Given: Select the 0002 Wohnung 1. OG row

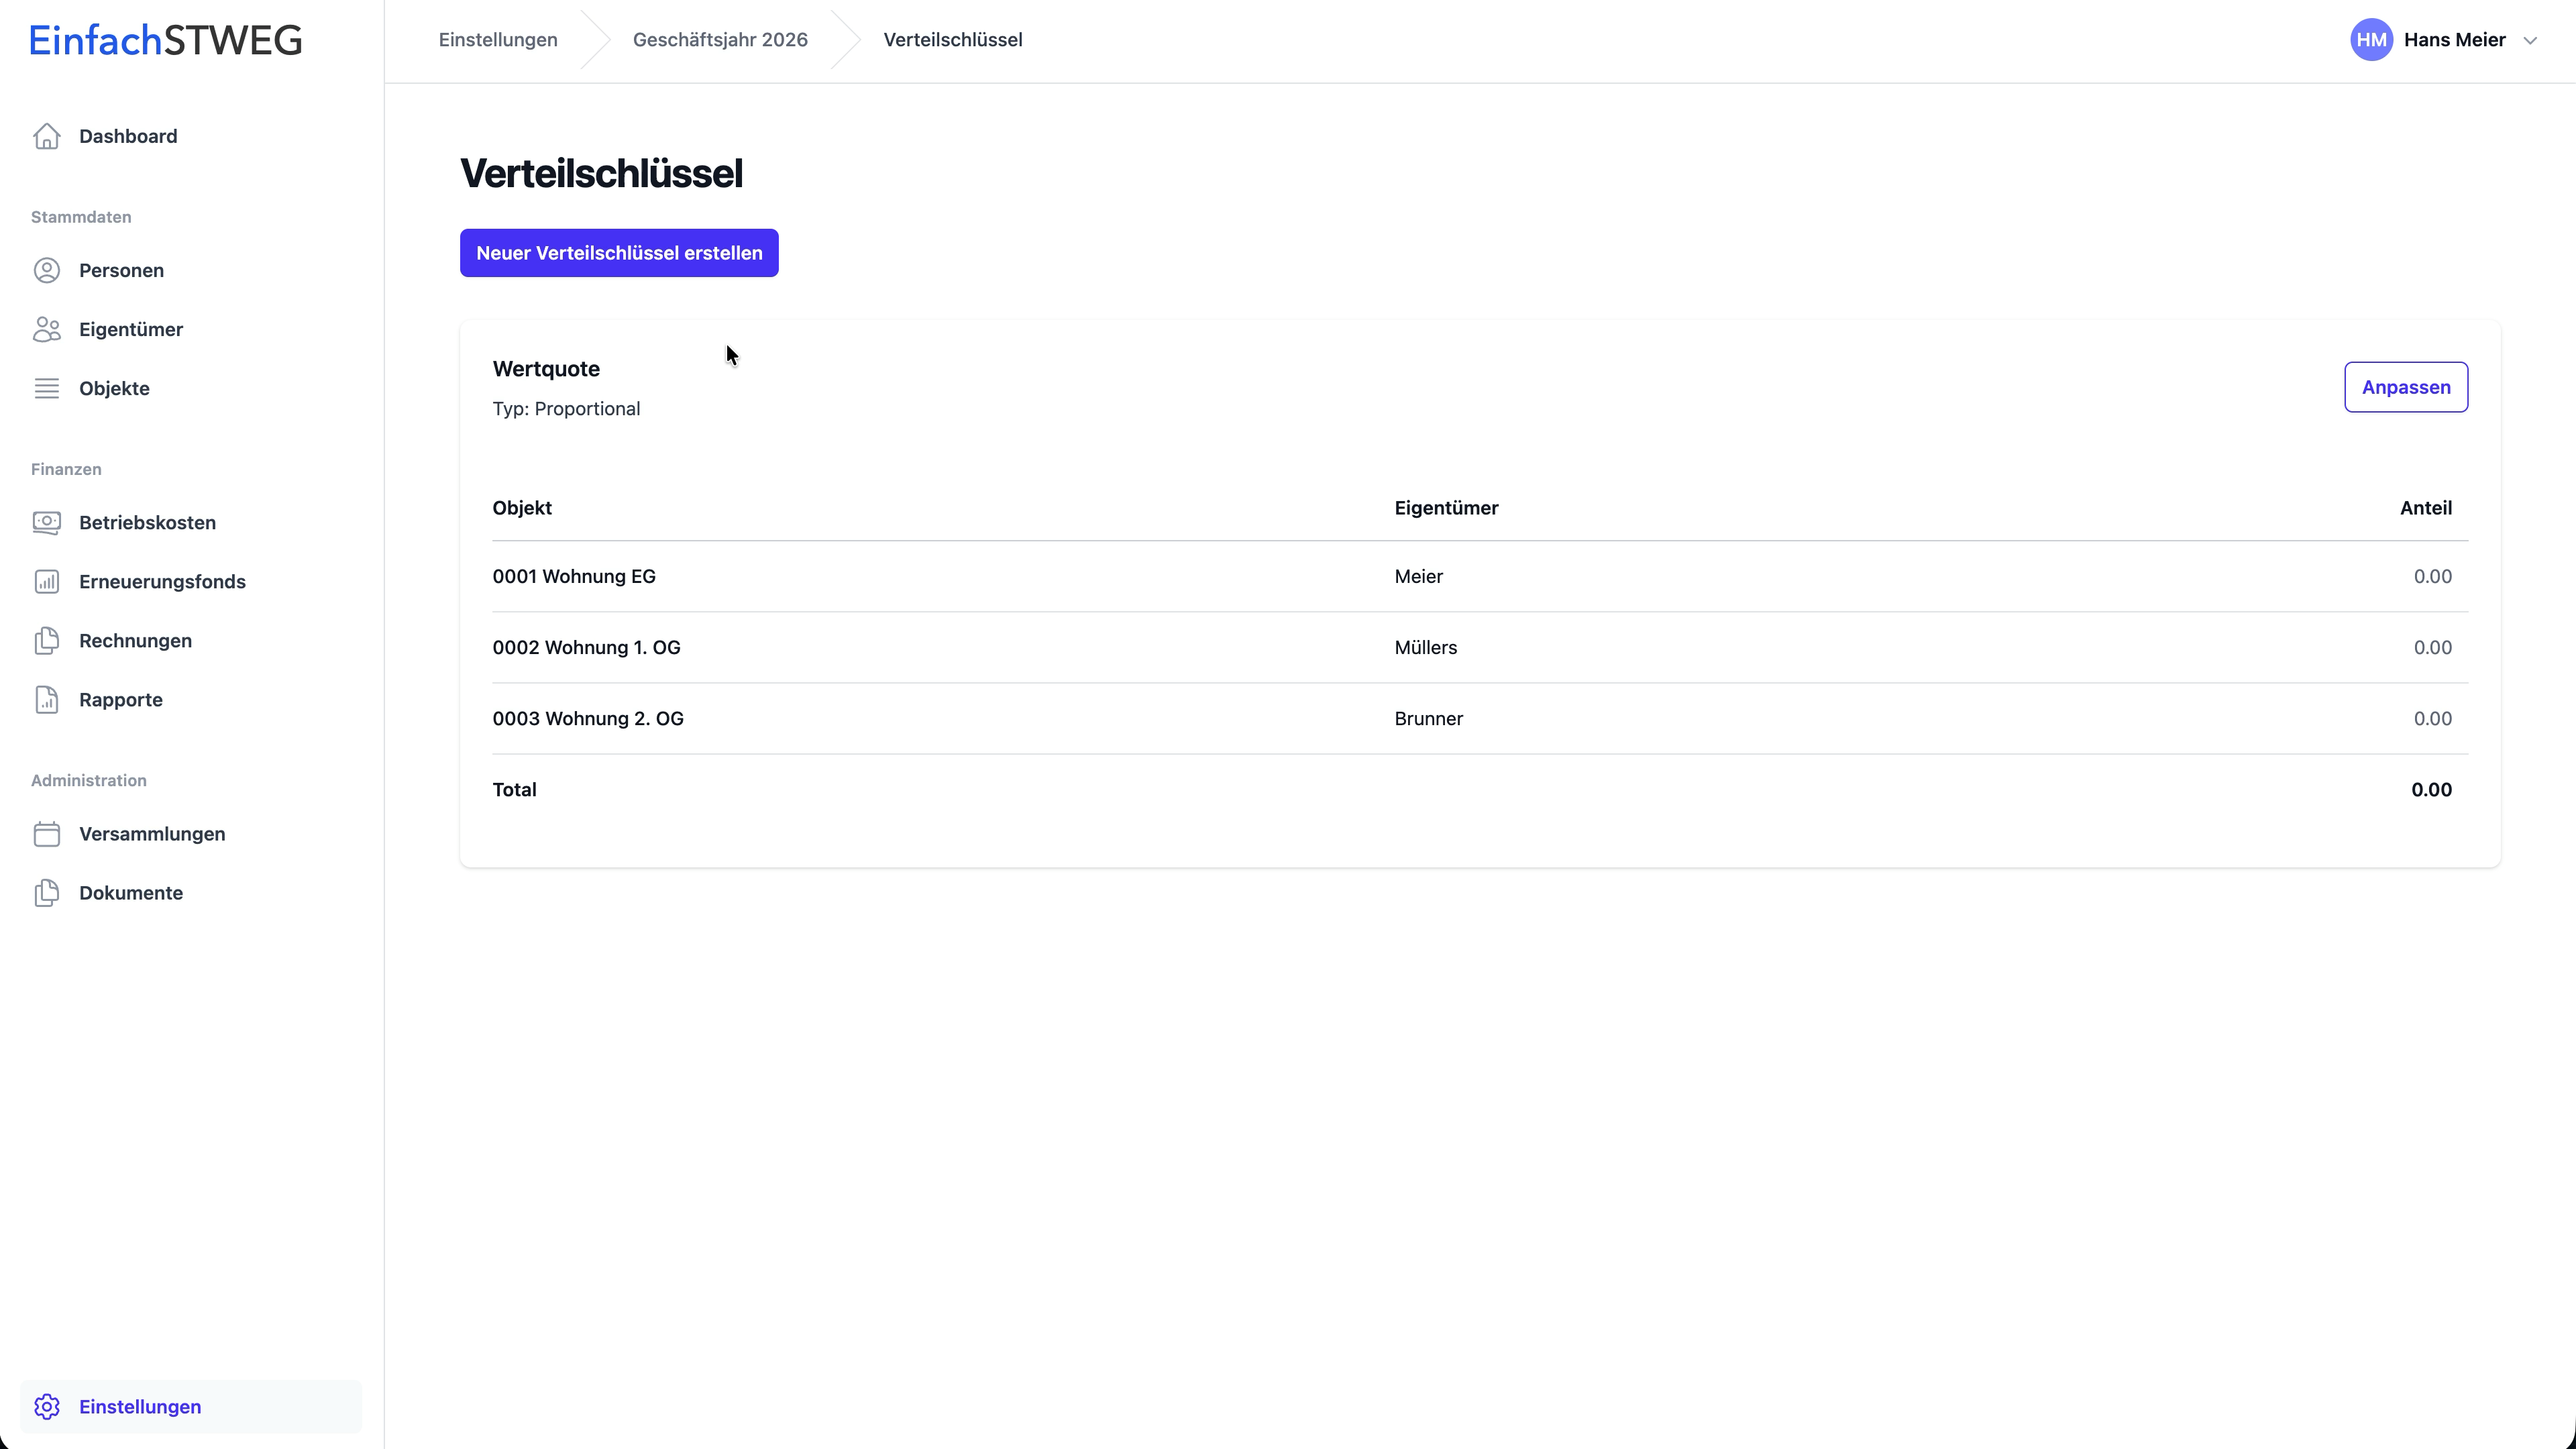Looking at the screenshot, I should pyautogui.click(x=586, y=647).
